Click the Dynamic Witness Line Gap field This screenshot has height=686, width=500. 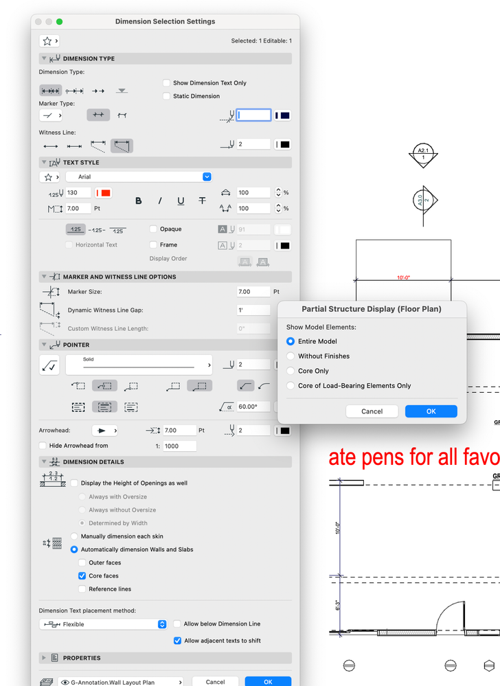point(253,310)
